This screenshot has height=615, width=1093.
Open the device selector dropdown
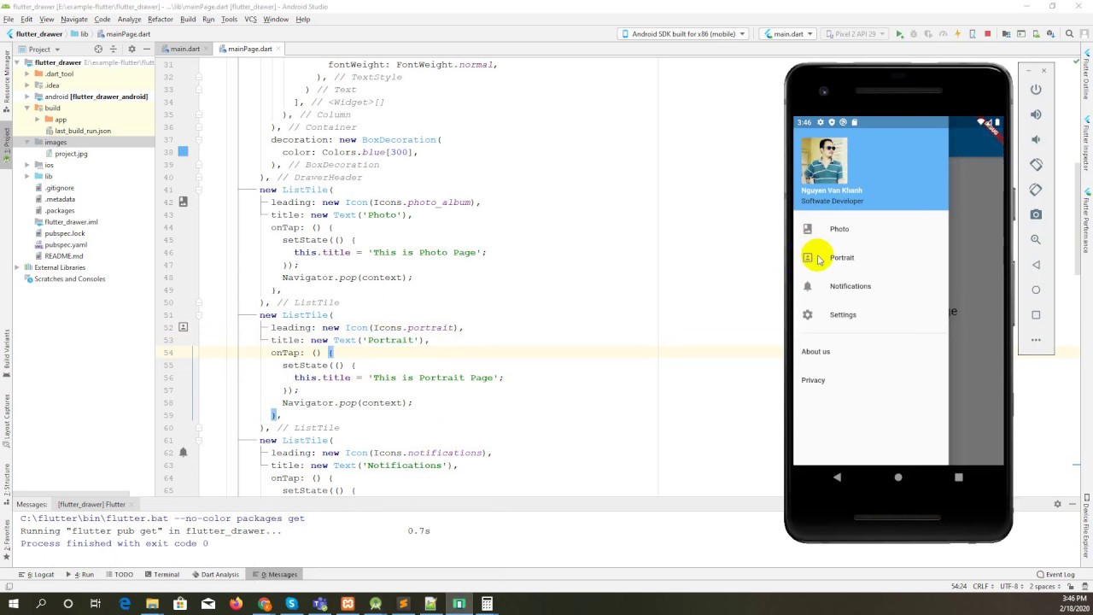(x=684, y=34)
